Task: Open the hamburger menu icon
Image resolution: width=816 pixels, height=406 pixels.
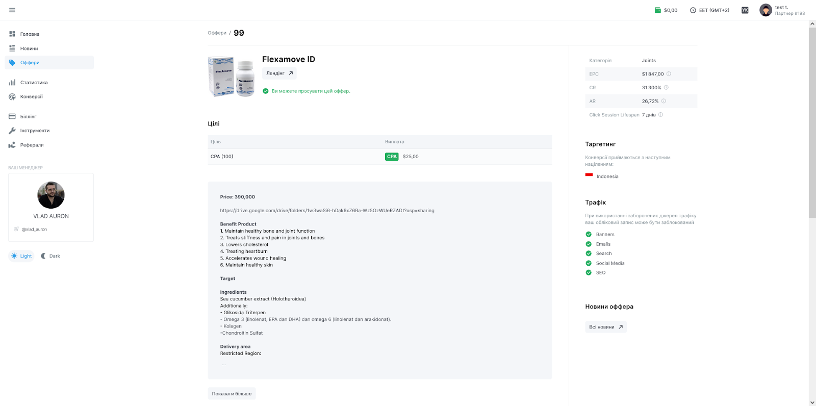Action: (12, 10)
